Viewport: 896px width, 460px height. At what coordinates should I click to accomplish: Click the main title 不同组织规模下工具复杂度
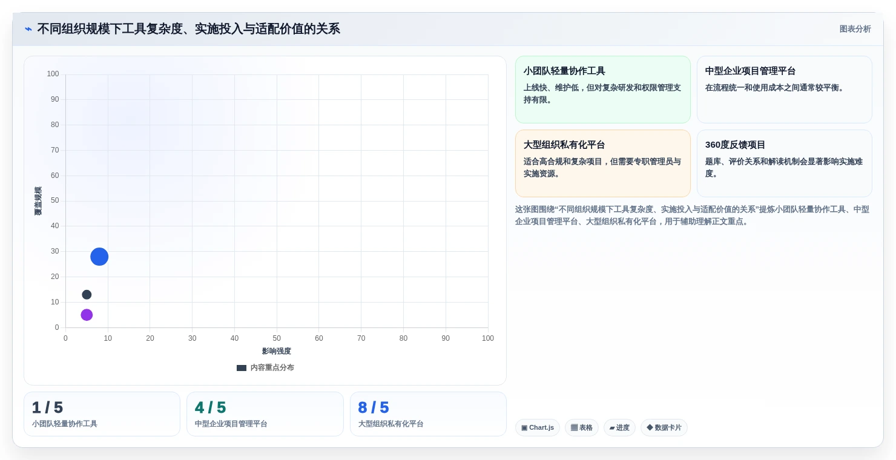click(x=188, y=29)
